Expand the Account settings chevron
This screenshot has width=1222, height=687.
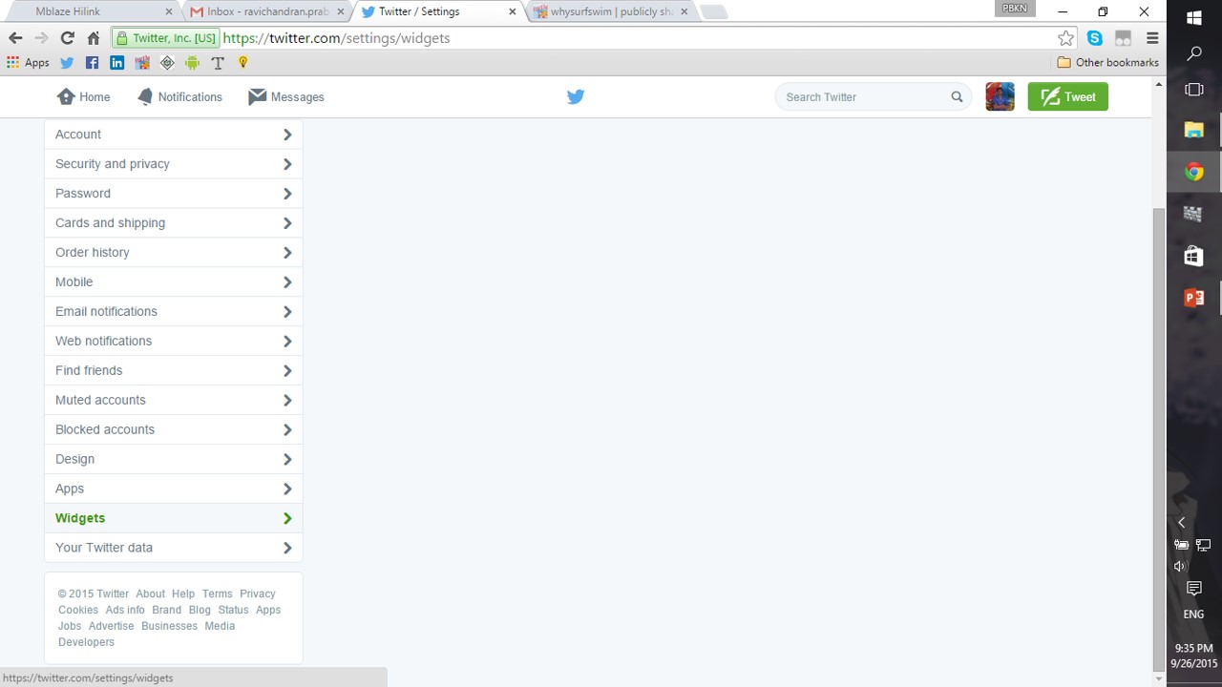[286, 135]
